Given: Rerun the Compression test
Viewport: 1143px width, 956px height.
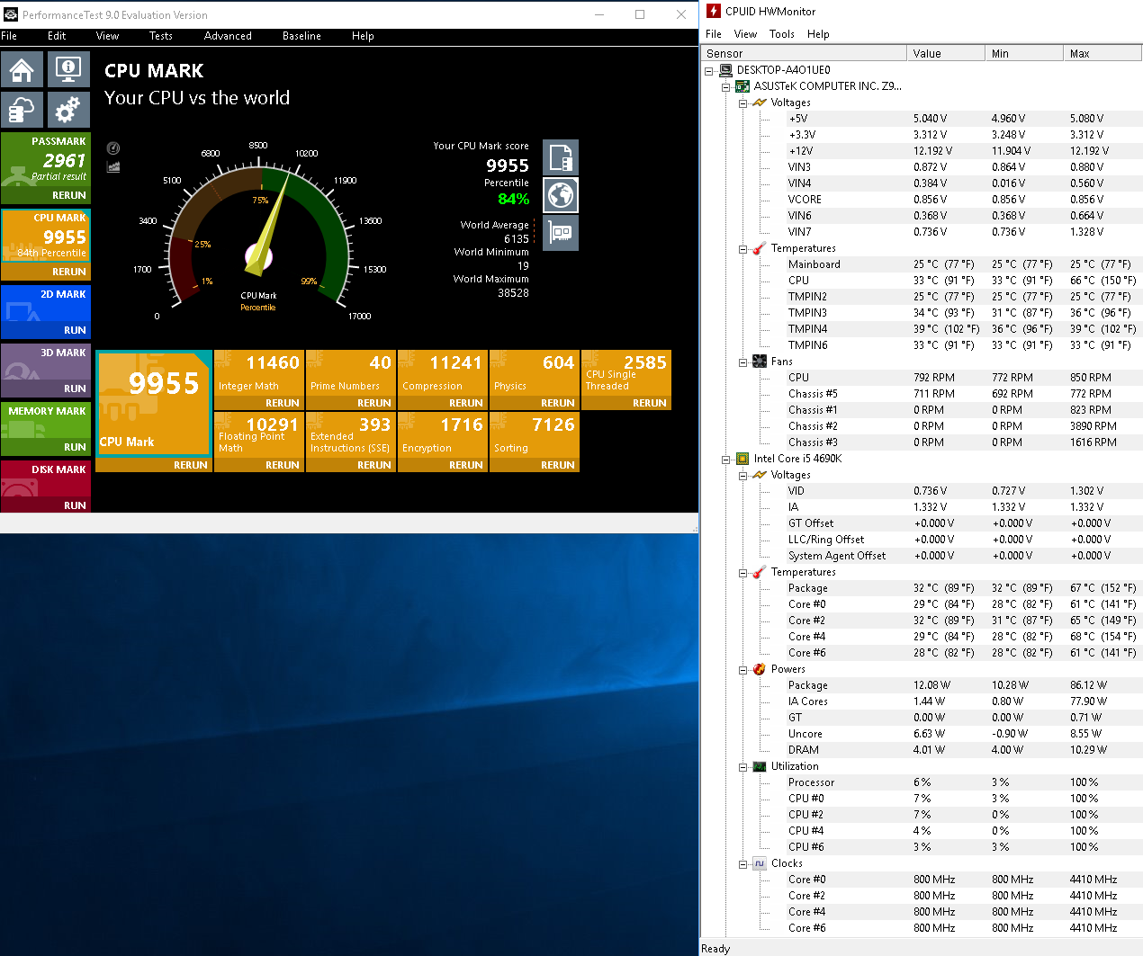Looking at the screenshot, I should coord(466,403).
